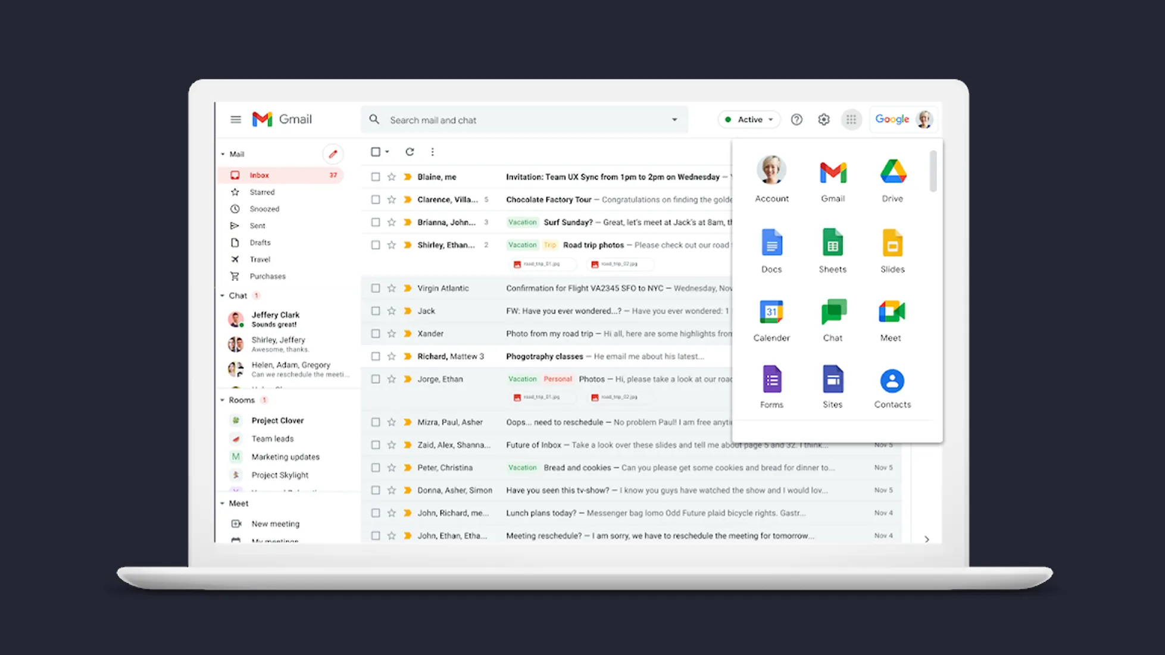Open Contacts from the apps panel

(892, 388)
